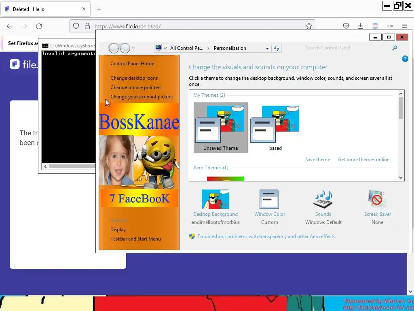414x311 pixels.
Task: Close the Deleted | file.io tab
Action: 84,9
